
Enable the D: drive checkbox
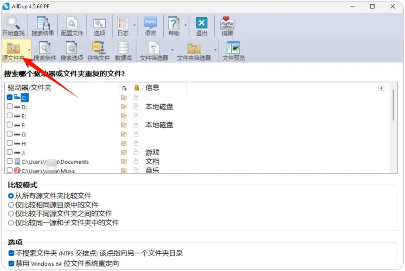pyautogui.click(x=10, y=107)
